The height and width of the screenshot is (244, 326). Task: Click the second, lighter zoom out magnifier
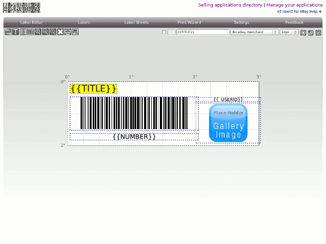(53, 32)
